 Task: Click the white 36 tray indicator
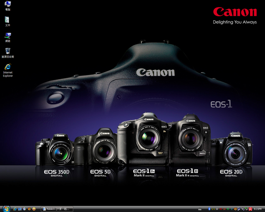click(x=217, y=209)
